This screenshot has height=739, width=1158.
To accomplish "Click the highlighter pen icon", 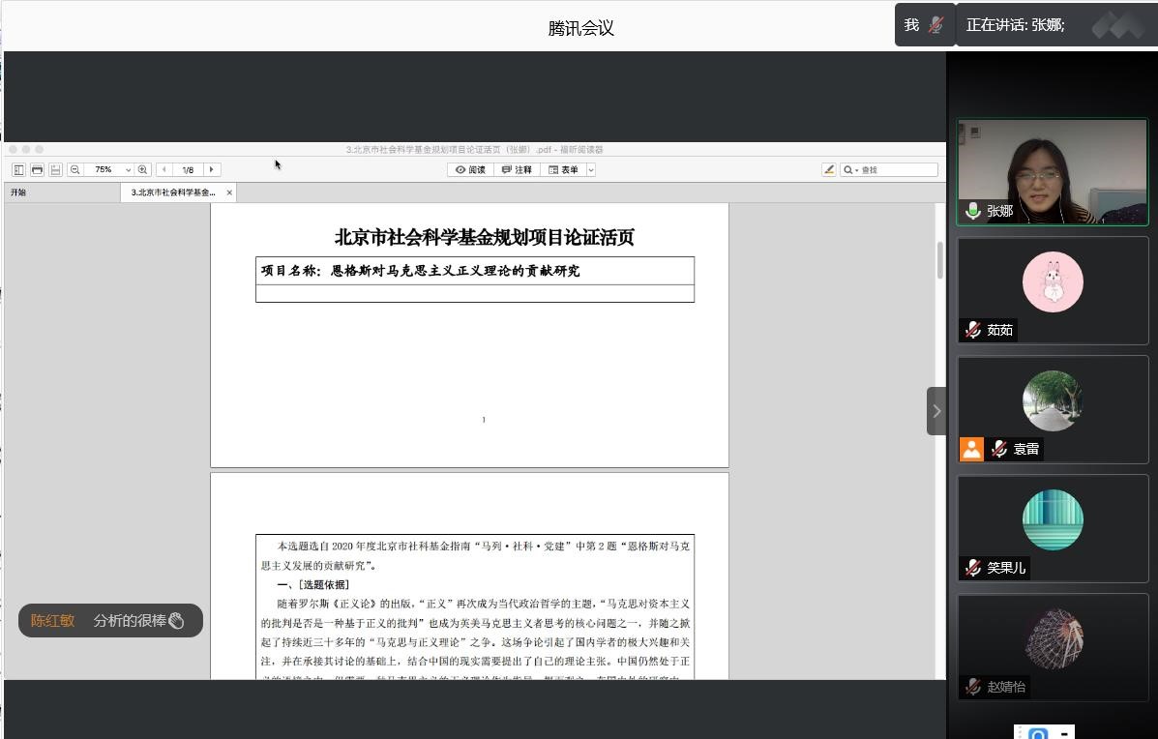I will pyautogui.click(x=828, y=170).
